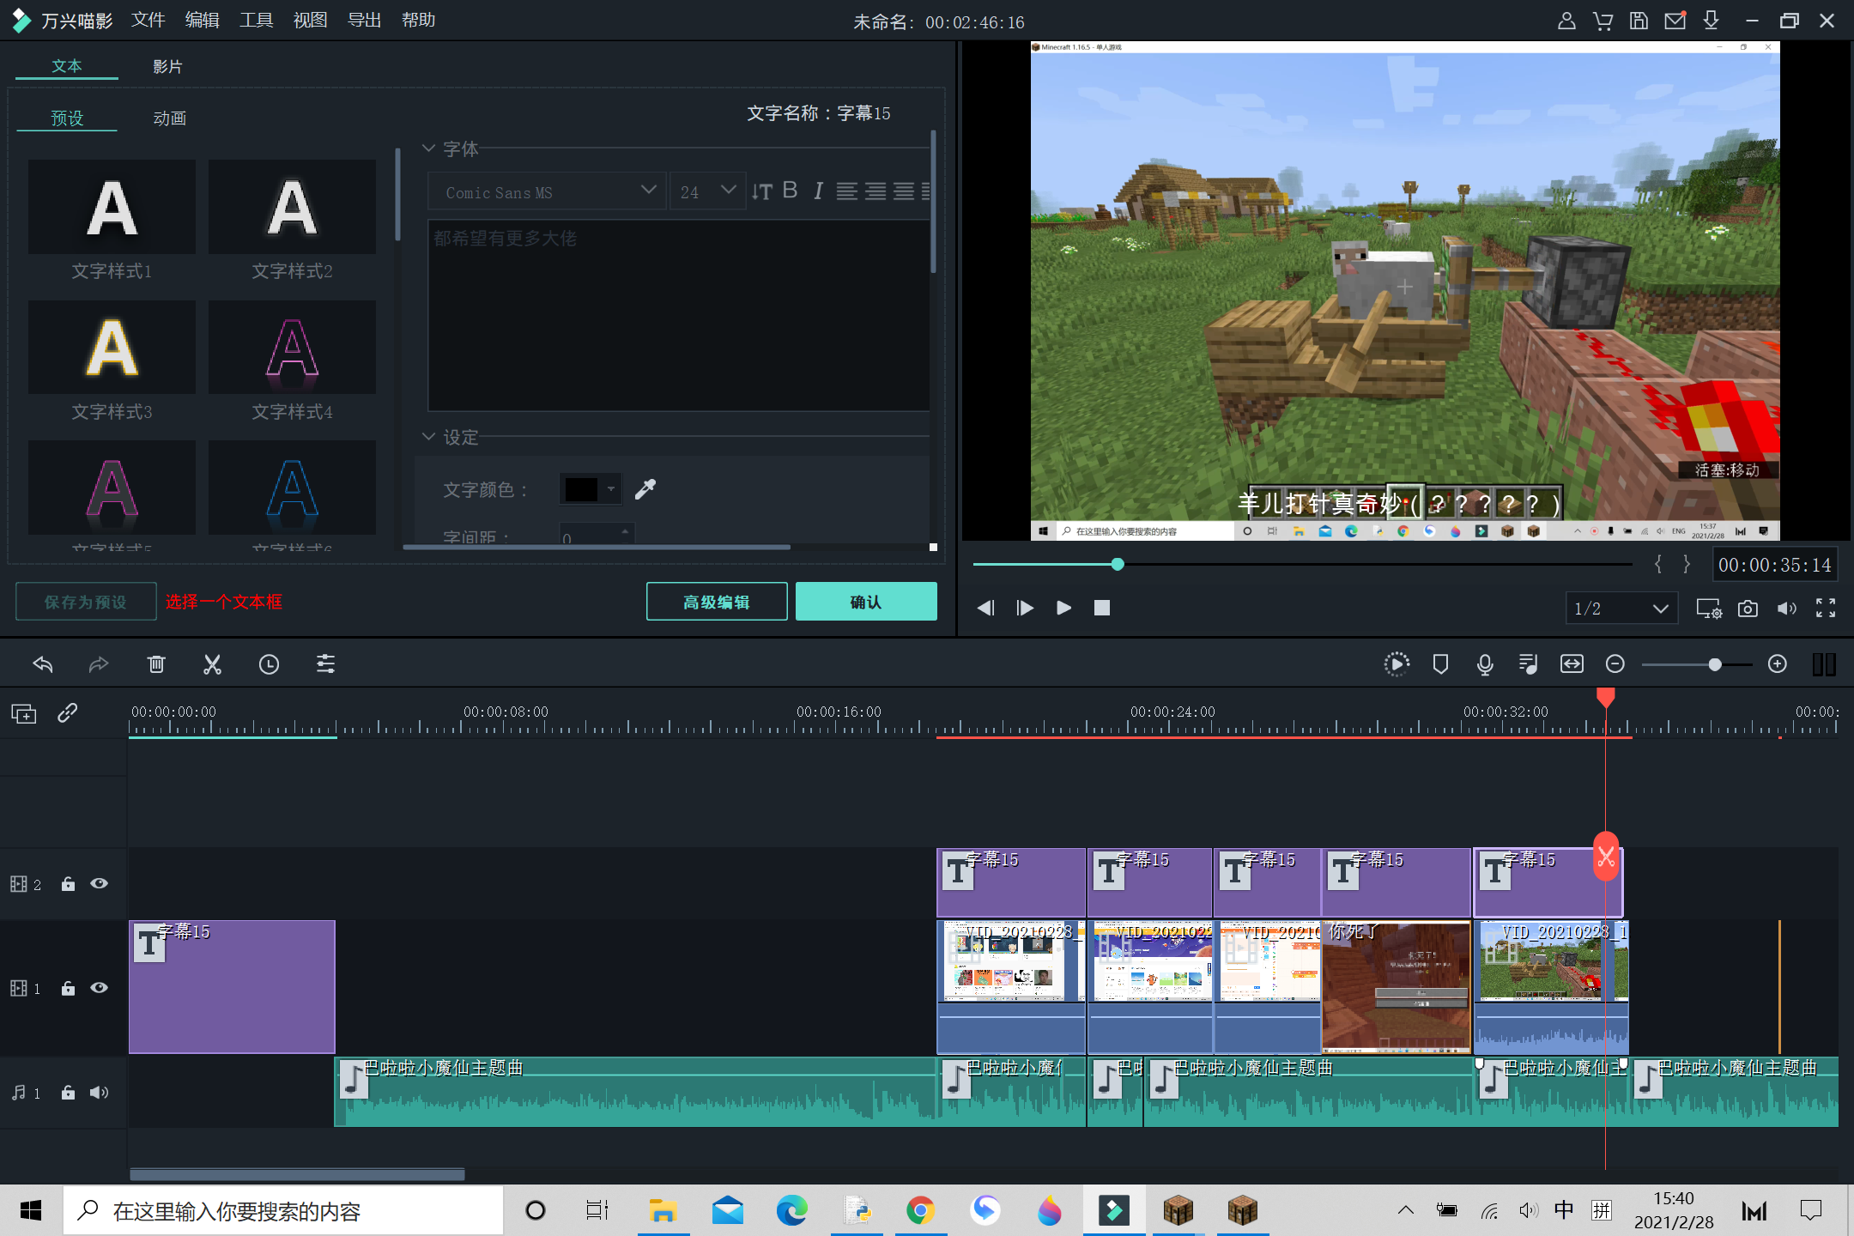Toggle the auto ripple link icon
Image resolution: width=1854 pixels, height=1236 pixels.
click(68, 713)
